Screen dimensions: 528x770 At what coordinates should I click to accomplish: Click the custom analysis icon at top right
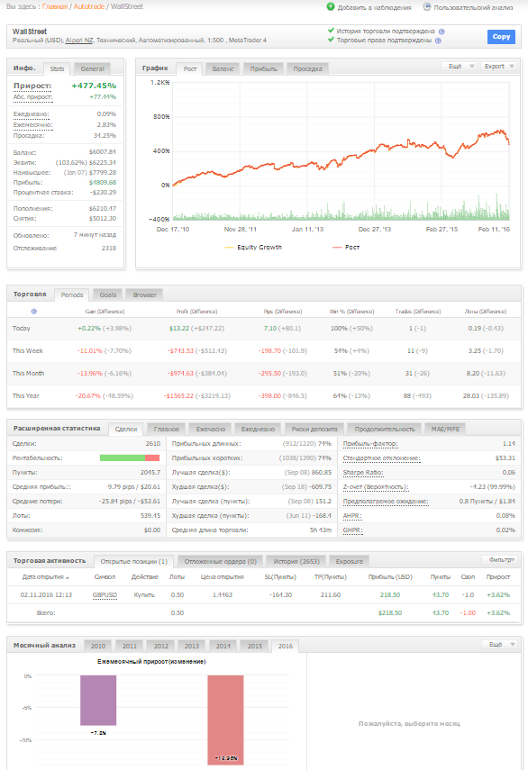(x=427, y=6)
